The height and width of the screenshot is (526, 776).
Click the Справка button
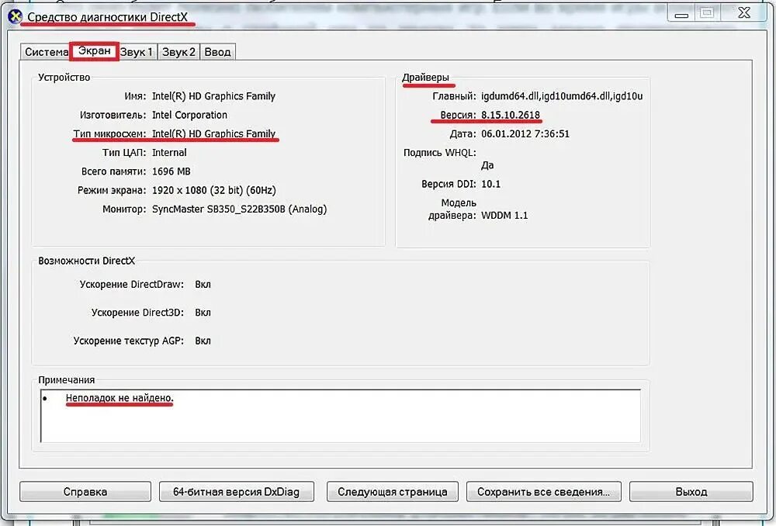point(85,492)
